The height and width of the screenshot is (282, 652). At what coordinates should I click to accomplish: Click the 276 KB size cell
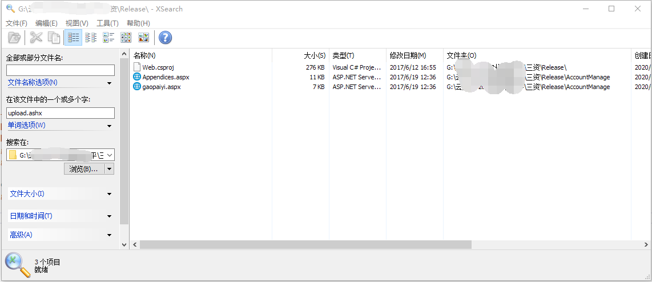tap(315, 67)
